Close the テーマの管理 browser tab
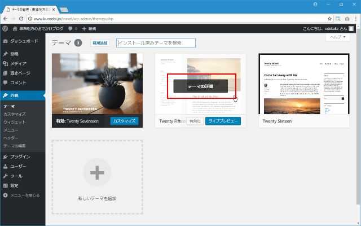Viewport: 361px width, 226px height. point(54,10)
